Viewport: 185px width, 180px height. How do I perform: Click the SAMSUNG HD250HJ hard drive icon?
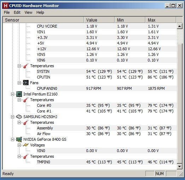[x=19, y=117]
